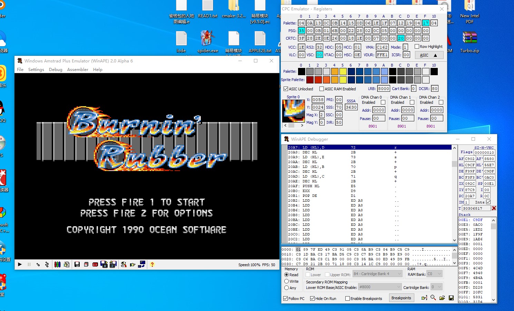Click the Run (play) emulator toolbar button
514x311 pixels.
(20, 264)
